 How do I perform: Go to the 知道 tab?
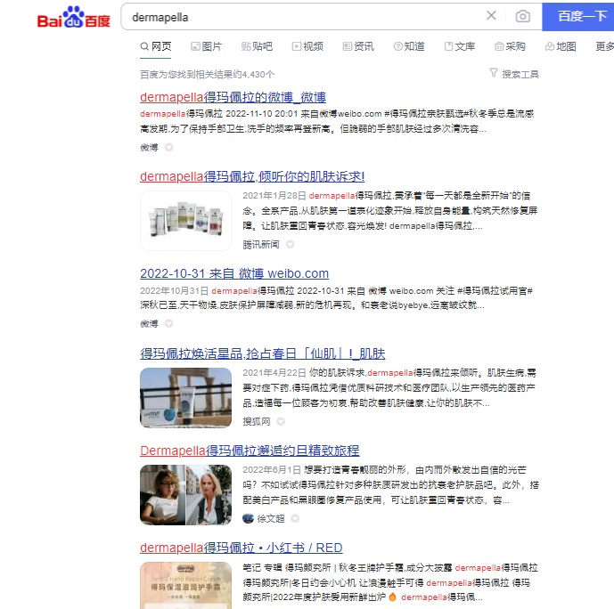(409, 46)
